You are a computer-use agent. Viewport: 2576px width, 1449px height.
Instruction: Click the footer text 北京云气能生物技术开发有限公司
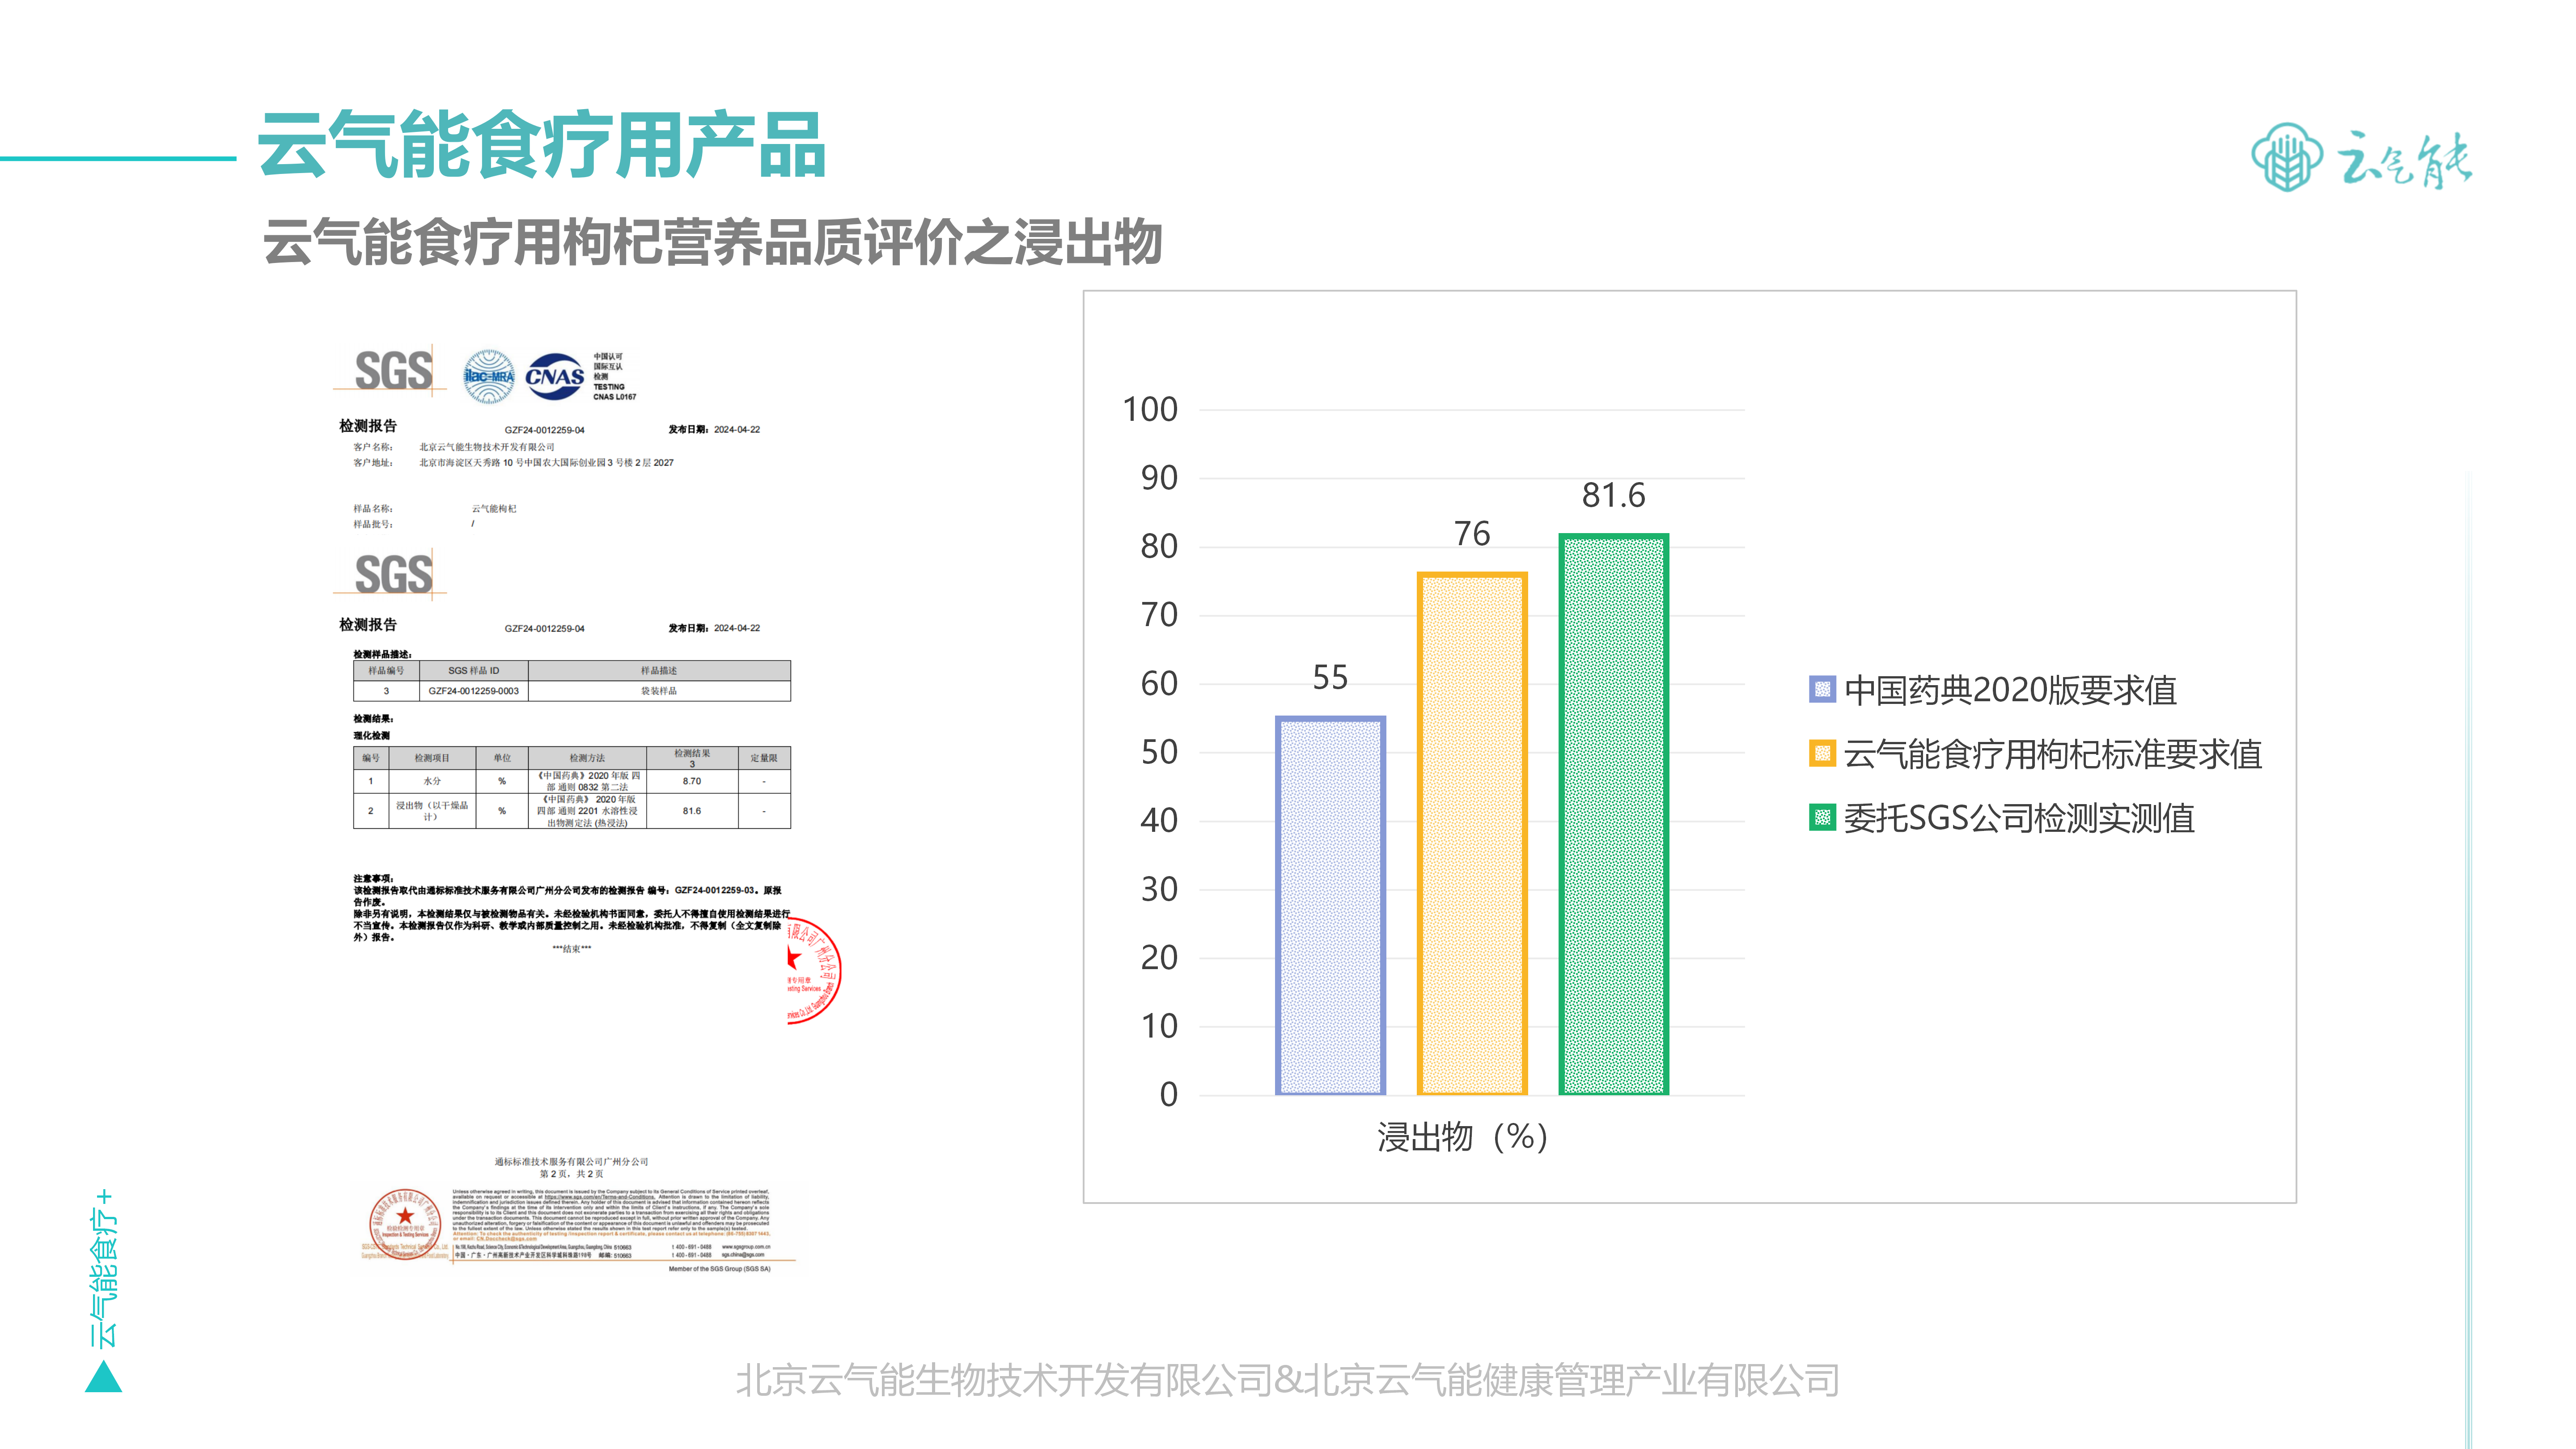[x=1004, y=1380]
